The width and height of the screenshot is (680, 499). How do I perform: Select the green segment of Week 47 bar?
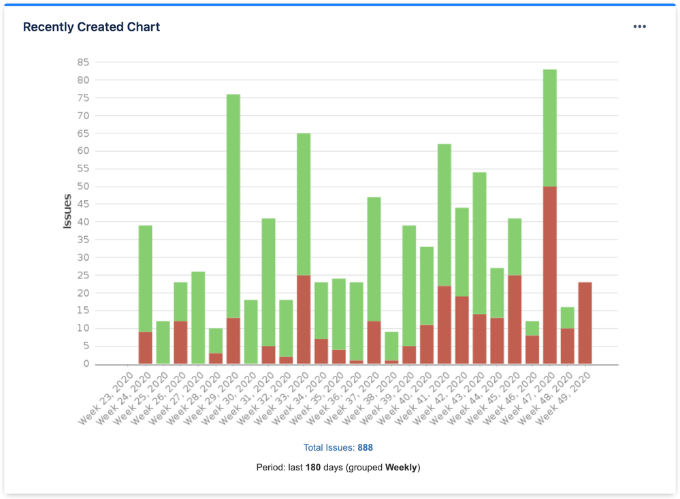tap(550, 128)
